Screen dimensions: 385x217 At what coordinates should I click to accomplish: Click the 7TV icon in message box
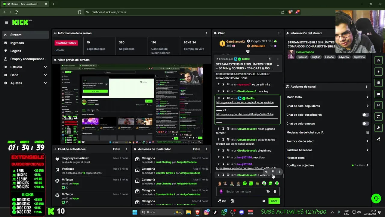click(x=268, y=191)
